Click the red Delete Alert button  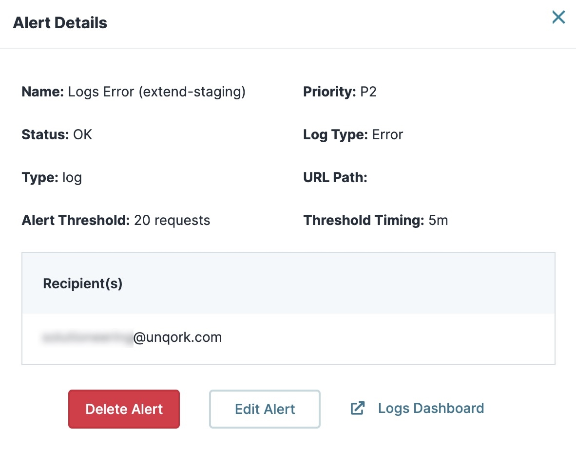[x=124, y=409]
